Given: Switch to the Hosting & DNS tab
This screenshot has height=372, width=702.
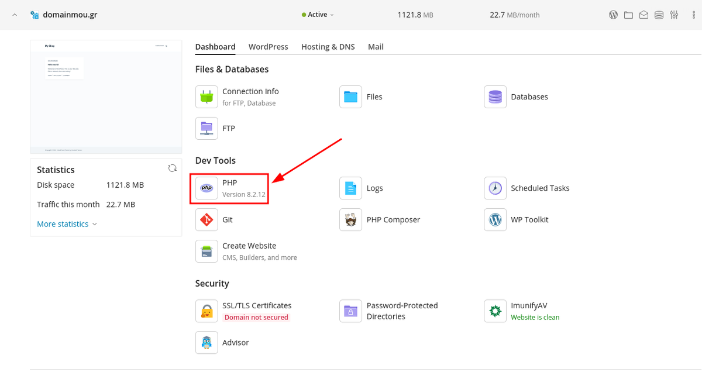Looking at the screenshot, I should tap(328, 47).
